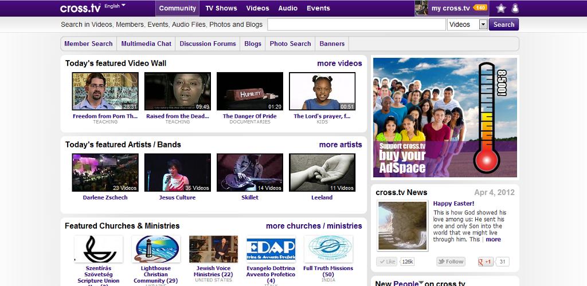The width and height of the screenshot is (587, 286).
Task: Open Jewish Voice Ministries thumbnail
Action: (x=213, y=249)
